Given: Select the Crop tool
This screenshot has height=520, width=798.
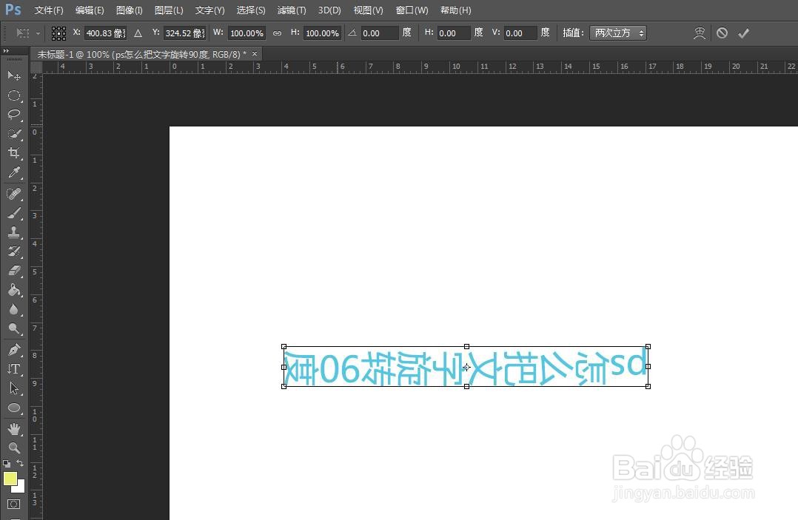Looking at the screenshot, I should pos(13,153).
